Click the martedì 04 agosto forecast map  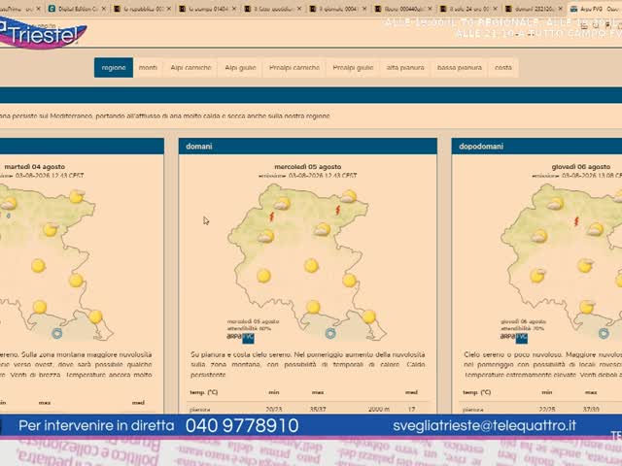(x=56, y=262)
